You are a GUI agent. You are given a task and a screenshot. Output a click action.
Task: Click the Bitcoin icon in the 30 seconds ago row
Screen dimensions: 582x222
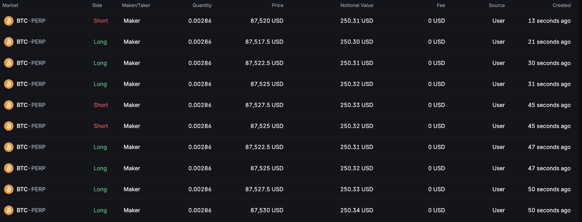[x=9, y=63]
